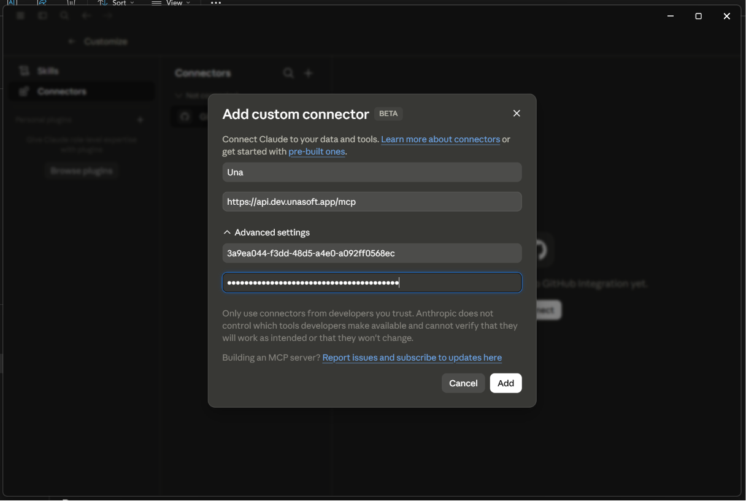Close the Claude application window

point(727,17)
